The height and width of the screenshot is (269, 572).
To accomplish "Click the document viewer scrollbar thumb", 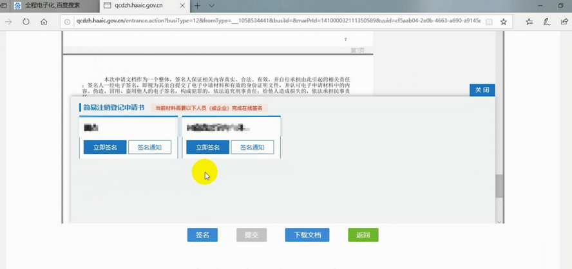I will (x=499, y=186).
